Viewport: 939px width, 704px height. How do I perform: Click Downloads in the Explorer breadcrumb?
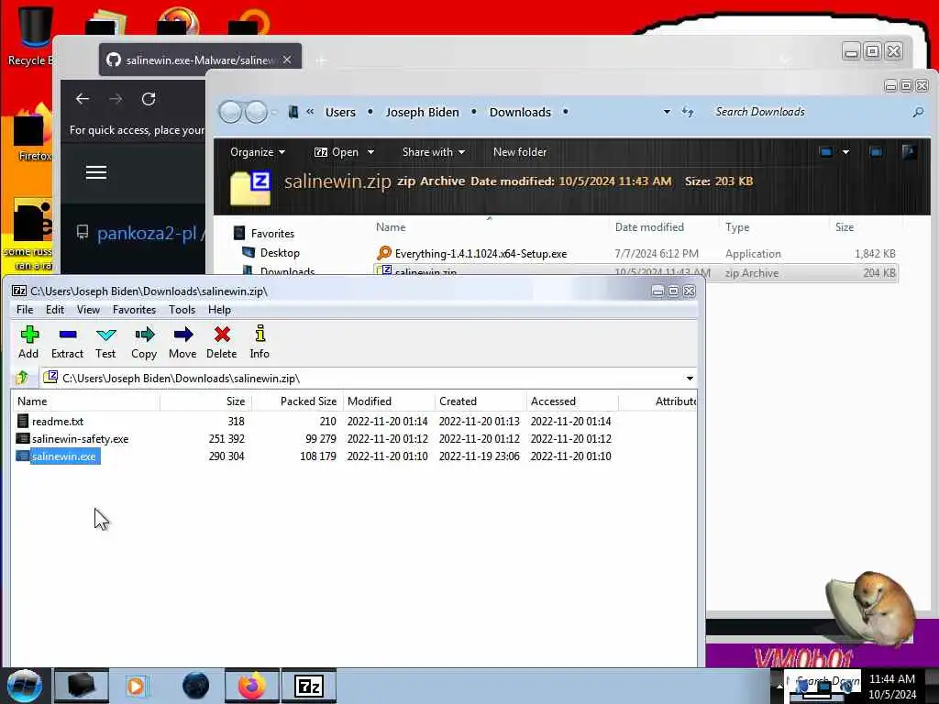point(520,112)
